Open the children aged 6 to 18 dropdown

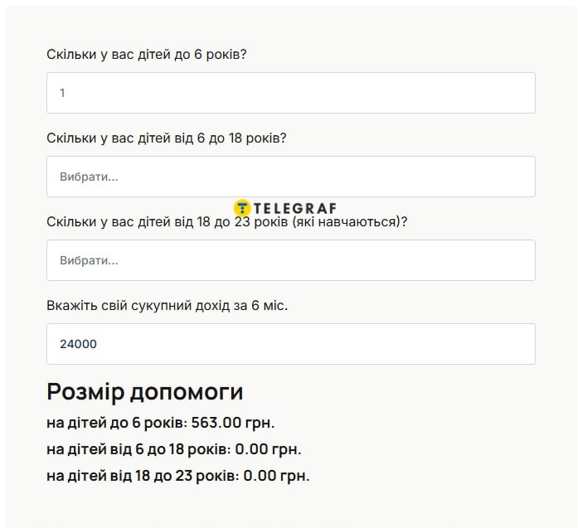[x=290, y=177]
